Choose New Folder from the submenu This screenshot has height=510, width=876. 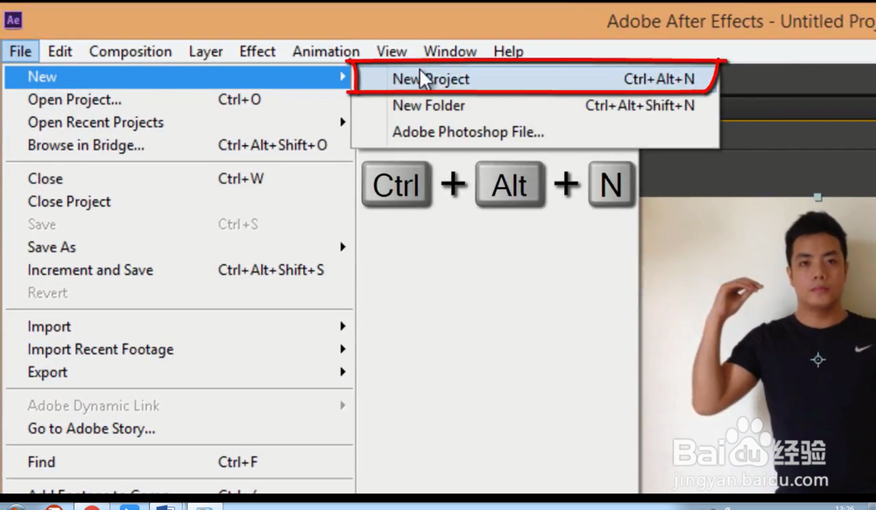click(x=535, y=106)
